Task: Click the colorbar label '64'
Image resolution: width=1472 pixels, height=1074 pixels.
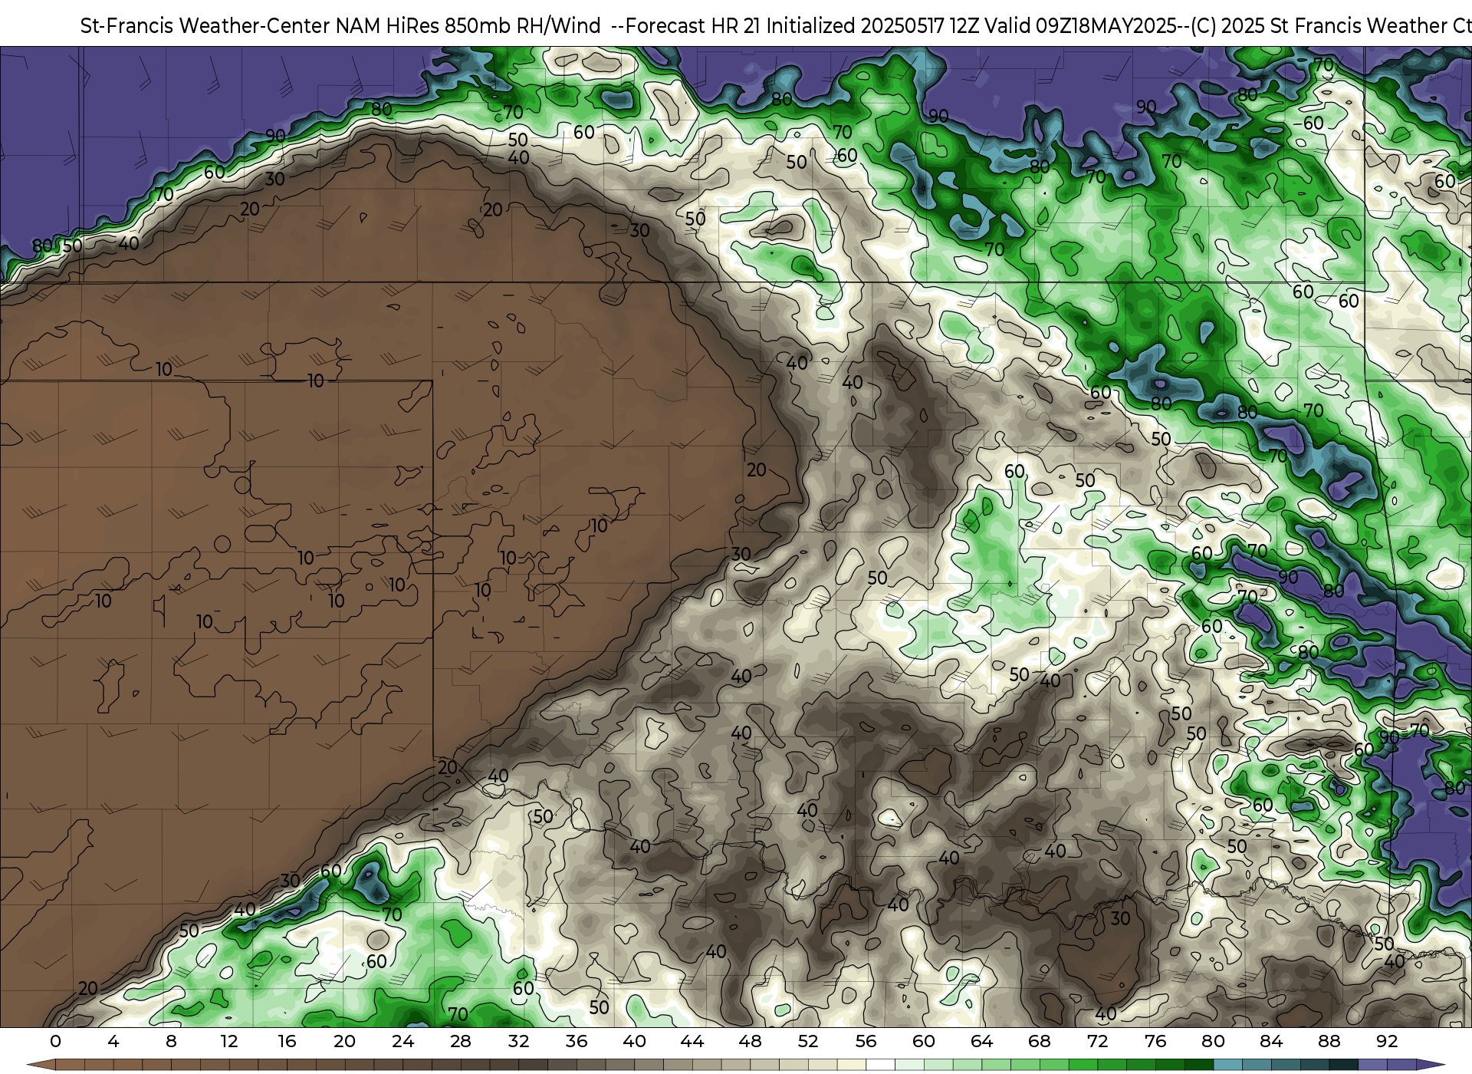Action: 981,1041
